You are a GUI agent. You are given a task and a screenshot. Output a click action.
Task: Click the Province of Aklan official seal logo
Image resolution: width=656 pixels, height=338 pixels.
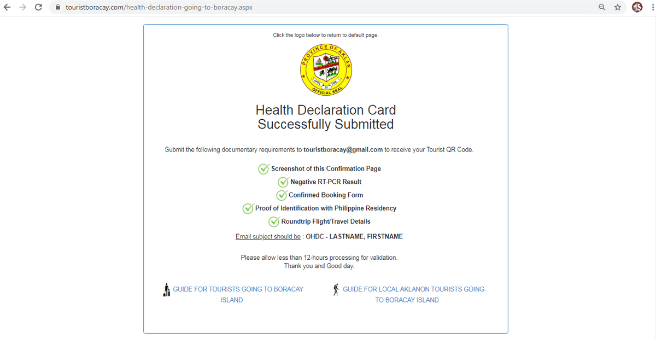tap(326, 69)
